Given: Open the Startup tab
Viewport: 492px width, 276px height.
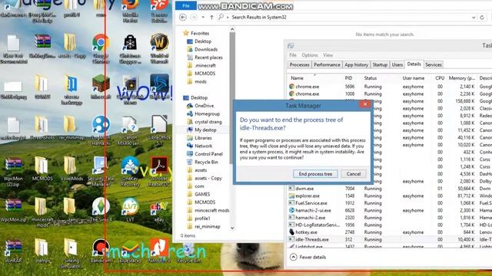Looking at the screenshot, I should [x=380, y=64].
